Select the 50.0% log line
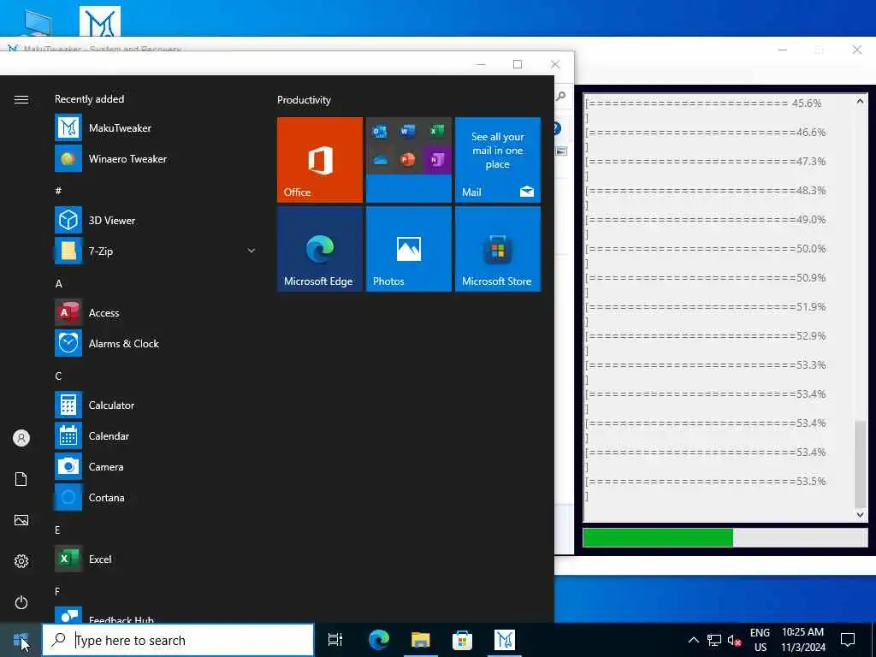The image size is (876, 657). [x=706, y=249]
